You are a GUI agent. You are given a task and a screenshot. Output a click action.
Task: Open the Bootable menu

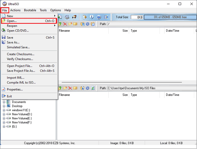click(30, 10)
